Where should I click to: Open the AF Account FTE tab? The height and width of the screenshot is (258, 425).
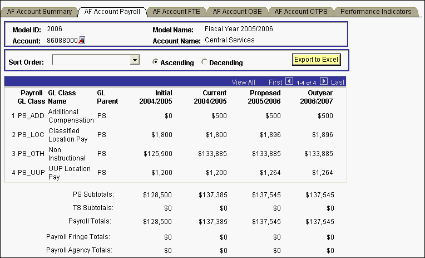point(176,11)
